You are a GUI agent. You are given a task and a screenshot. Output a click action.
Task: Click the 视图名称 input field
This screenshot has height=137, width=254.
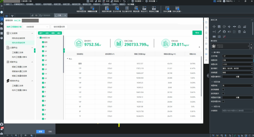point(237,60)
